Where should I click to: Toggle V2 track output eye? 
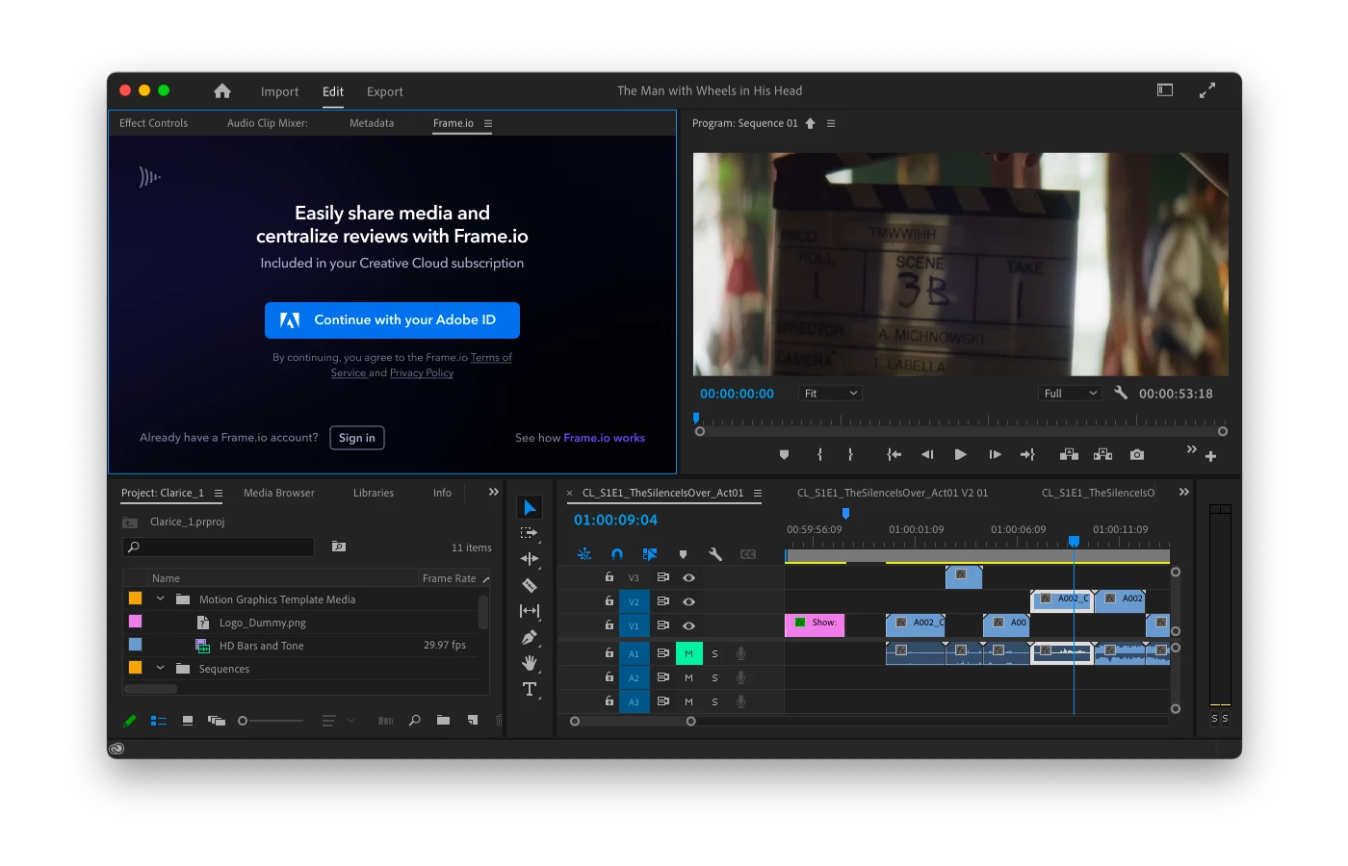click(688, 601)
